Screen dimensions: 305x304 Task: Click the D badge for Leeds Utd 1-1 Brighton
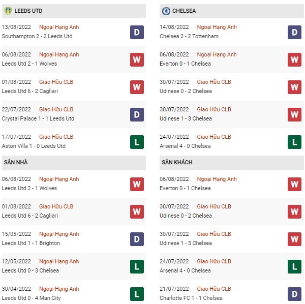coord(137,239)
